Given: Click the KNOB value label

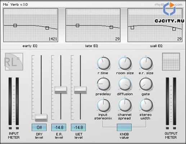Looking at the screenshot, I should [124, 136].
